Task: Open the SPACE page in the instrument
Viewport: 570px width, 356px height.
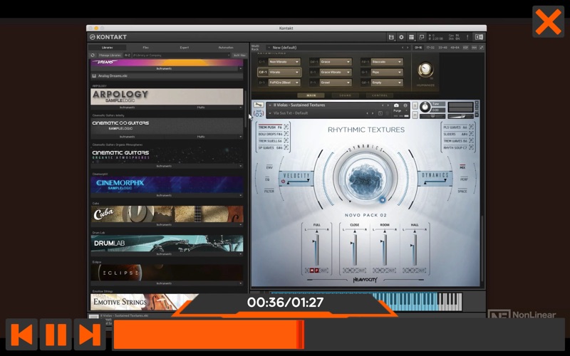Action: [x=462, y=191]
